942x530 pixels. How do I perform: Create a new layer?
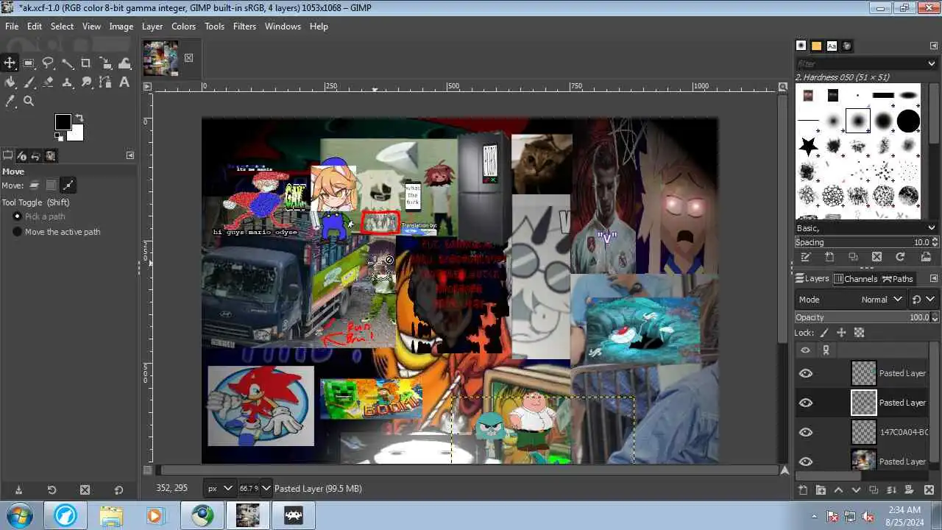point(803,490)
